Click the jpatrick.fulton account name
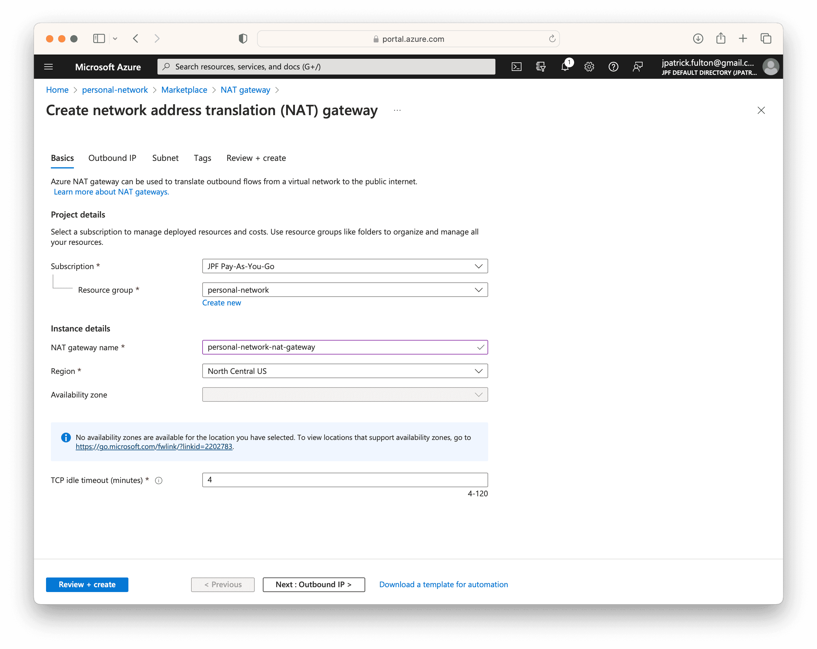 [x=708, y=63]
